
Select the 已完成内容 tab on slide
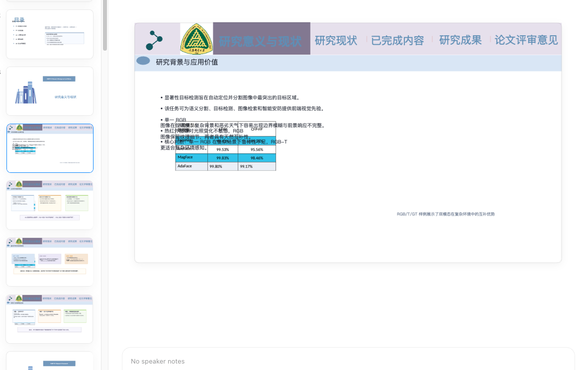pos(397,40)
